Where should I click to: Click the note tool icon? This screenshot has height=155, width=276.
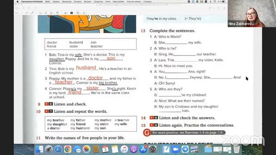pyautogui.click(x=57, y=13)
